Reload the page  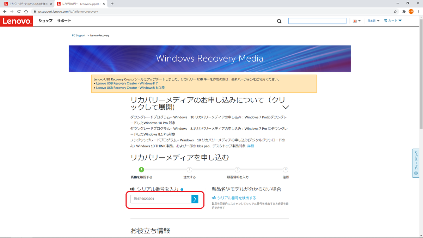click(19, 11)
